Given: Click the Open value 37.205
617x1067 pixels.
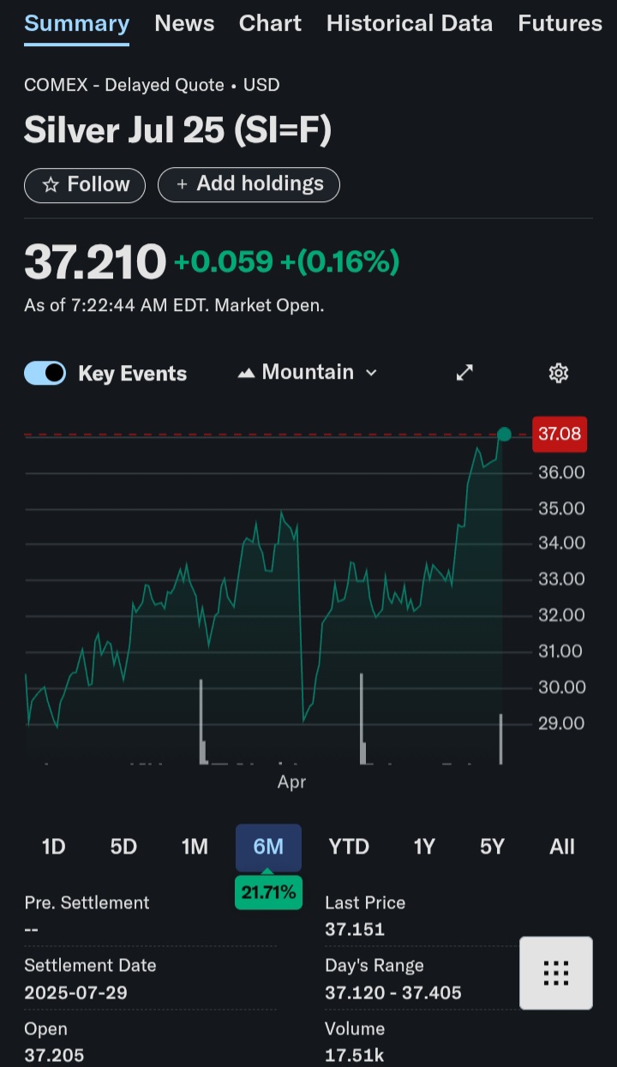Looking at the screenshot, I should [x=54, y=1056].
